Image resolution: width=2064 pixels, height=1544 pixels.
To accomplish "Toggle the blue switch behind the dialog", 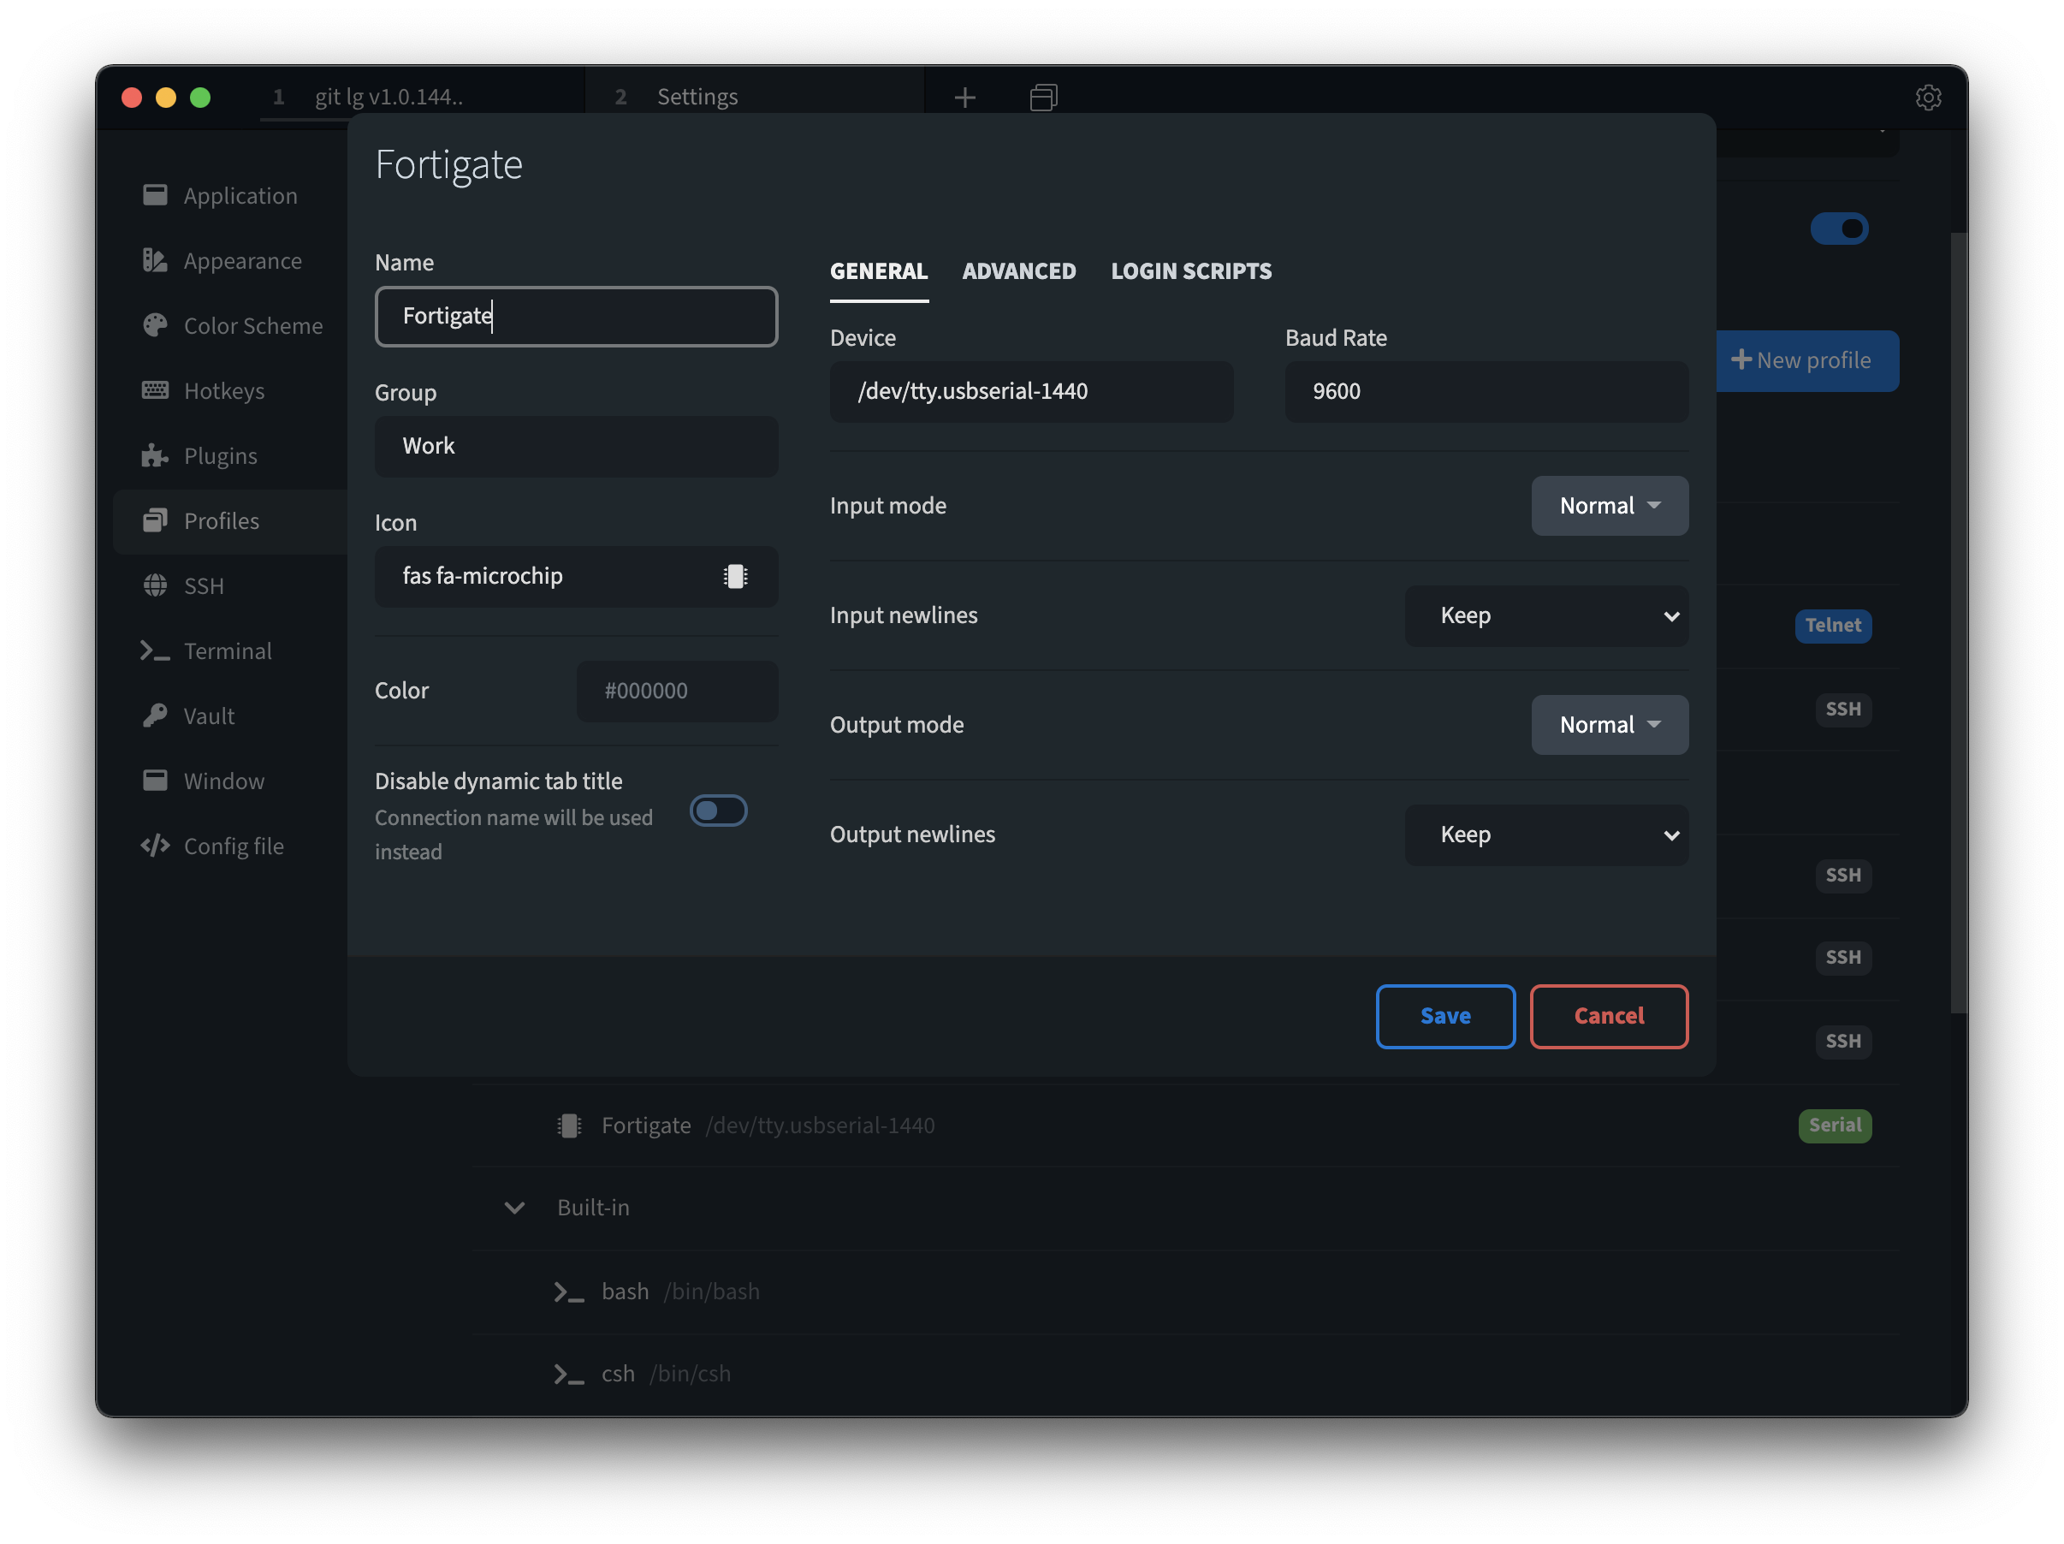I will click(1839, 228).
